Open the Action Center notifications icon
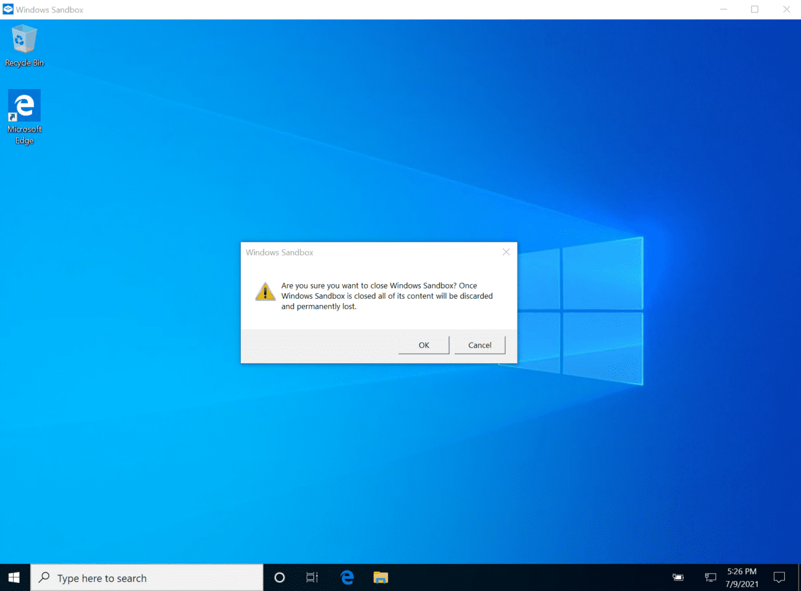 pyautogui.click(x=779, y=577)
